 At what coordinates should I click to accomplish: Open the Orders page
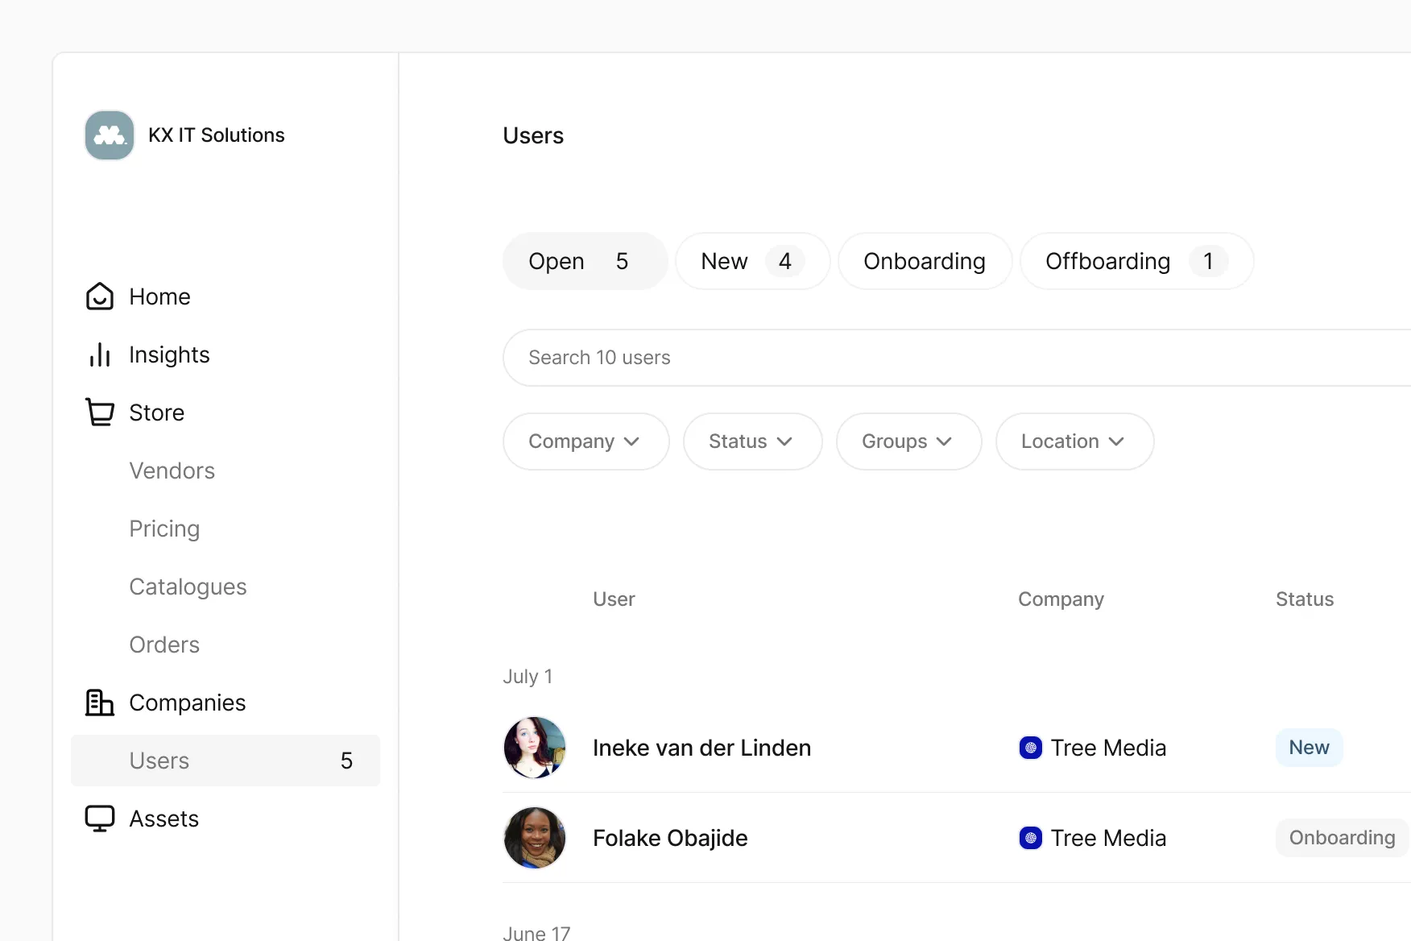pyautogui.click(x=163, y=644)
